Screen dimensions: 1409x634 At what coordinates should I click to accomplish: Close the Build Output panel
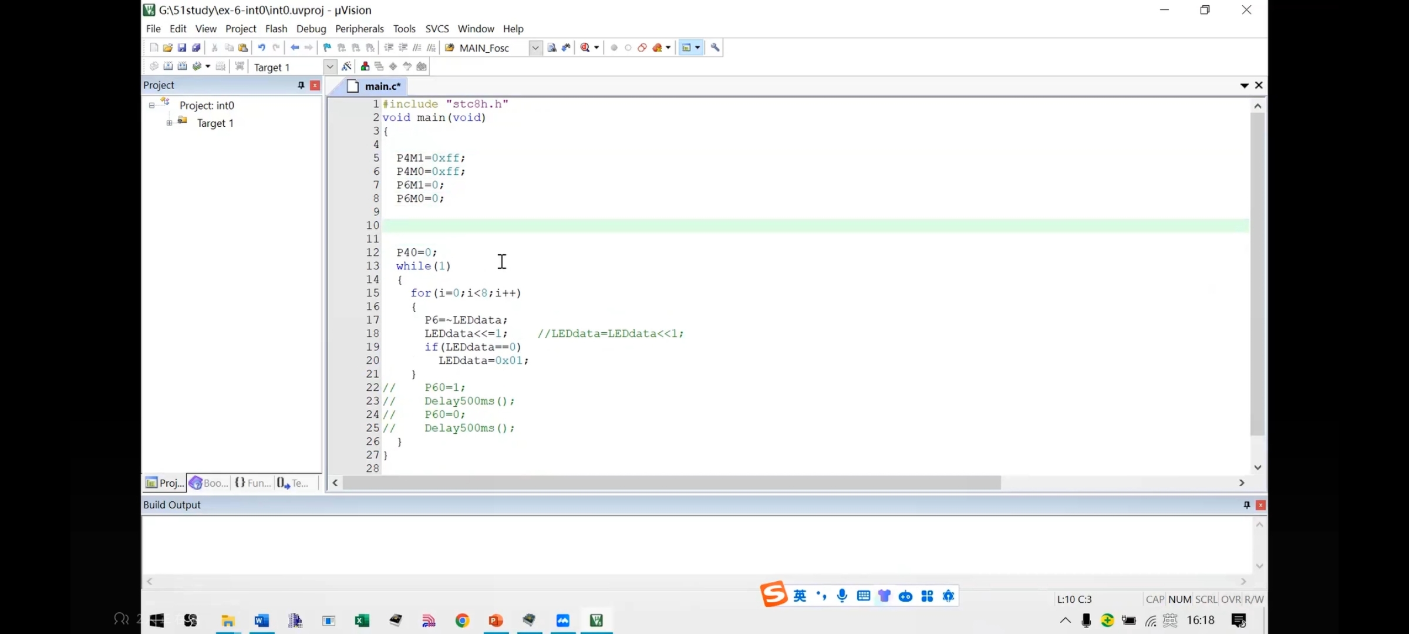tap(1260, 505)
